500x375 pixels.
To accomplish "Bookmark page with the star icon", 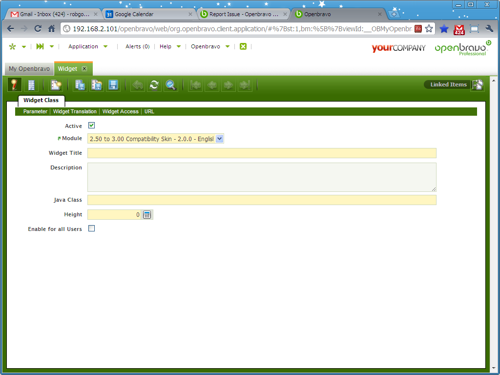I will click(429, 29).
